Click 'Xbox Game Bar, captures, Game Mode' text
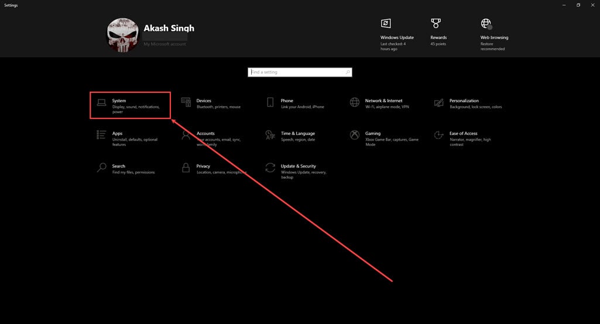Screen dimensions: 600x324 (x=392, y=142)
